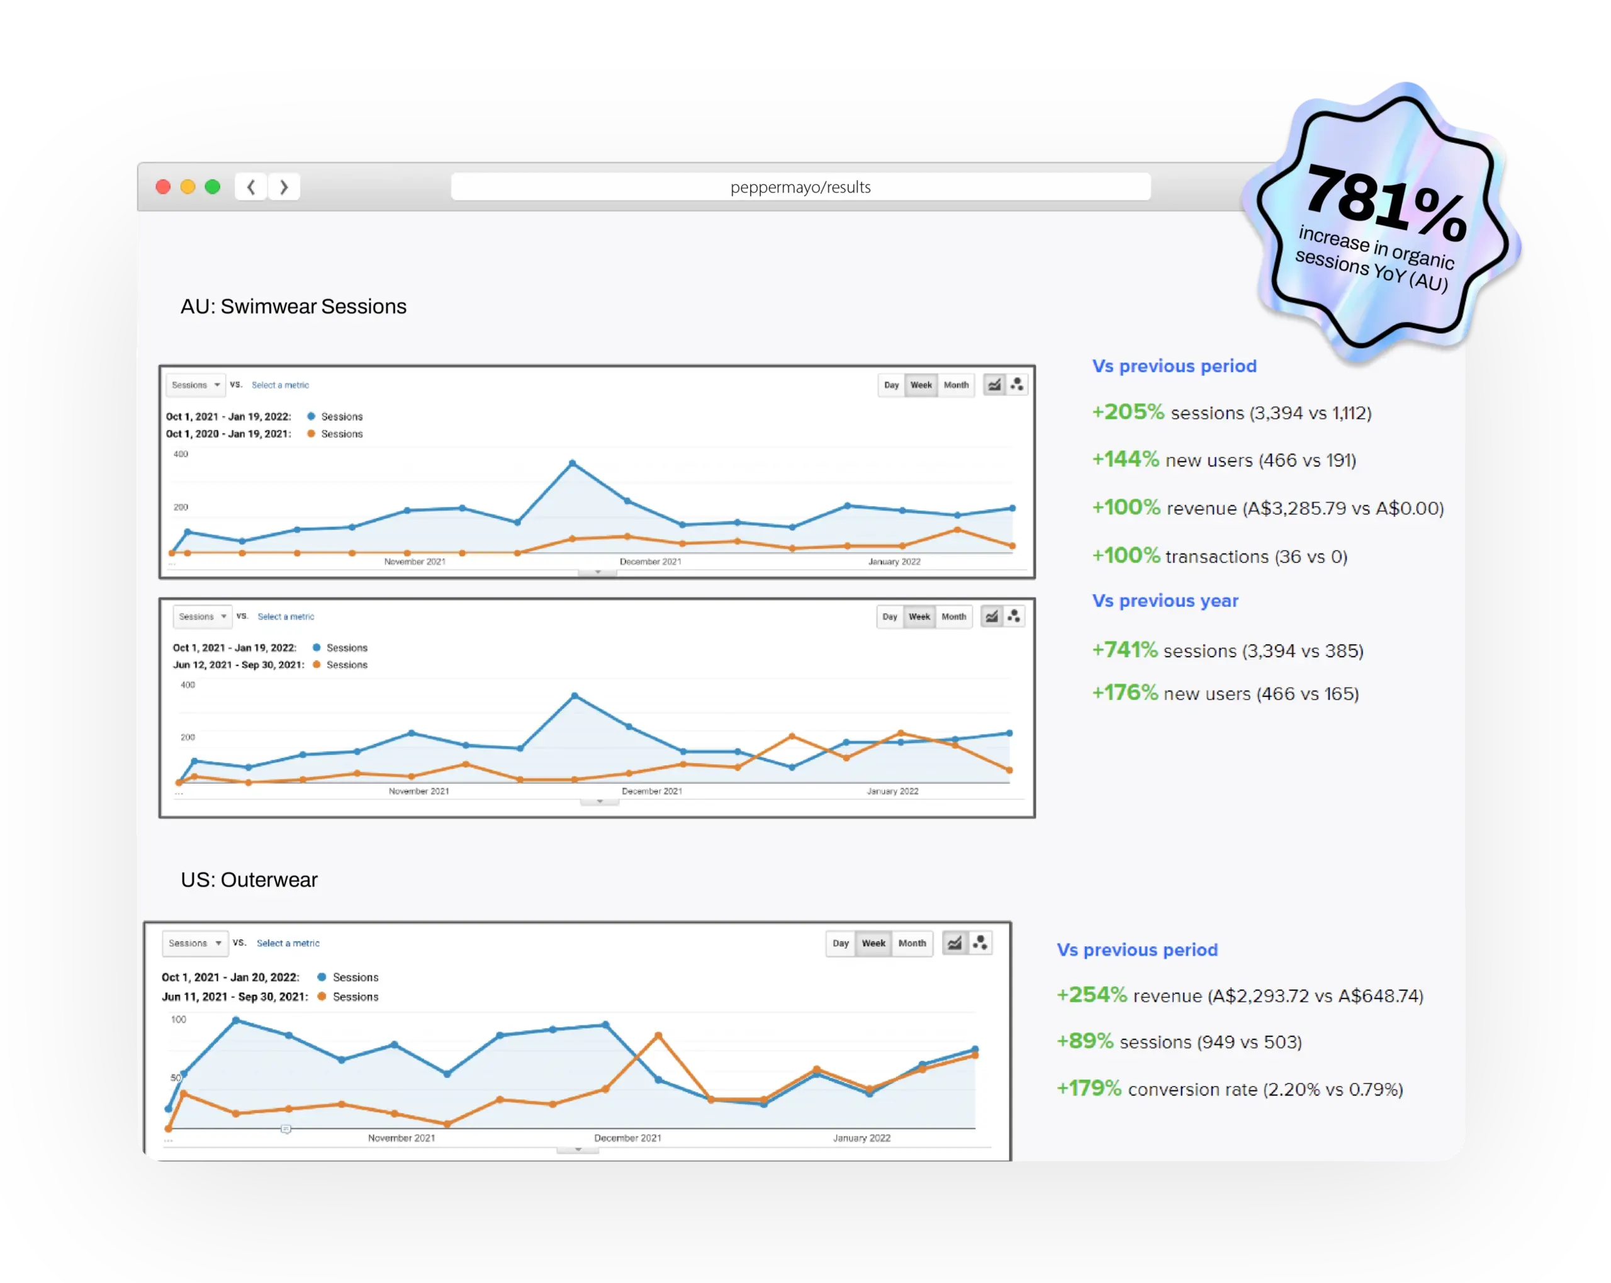Open Sessions metric dropdown in second swimwear chart
1611x1283 pixels.
coord(203,617)
